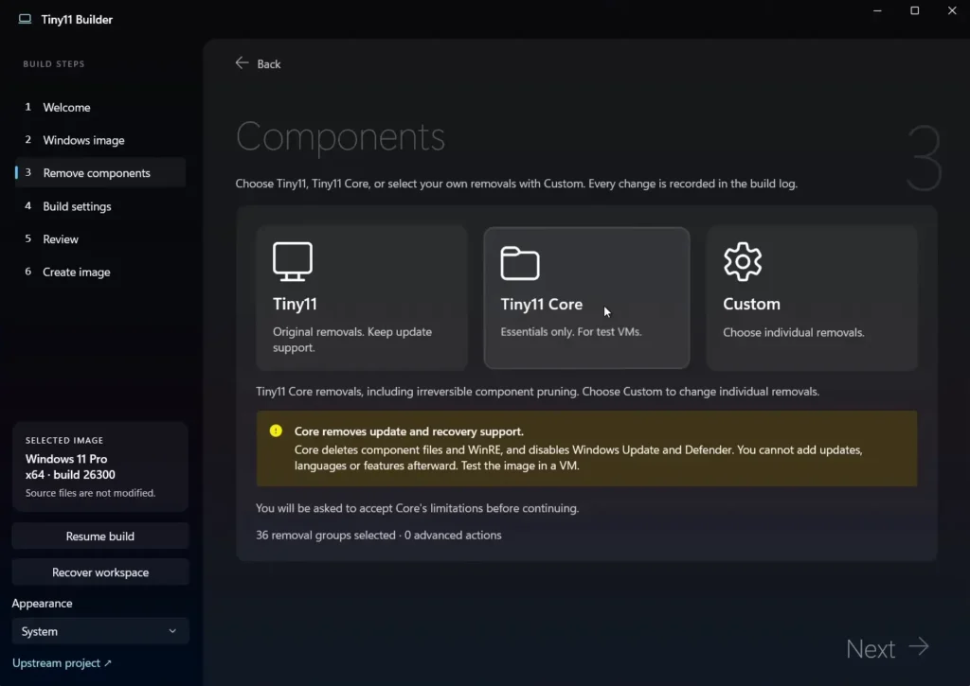Click "Windows 11 Pro" selected image text
The width and height of the screenshot is (970, 686).
pos(66,459)
